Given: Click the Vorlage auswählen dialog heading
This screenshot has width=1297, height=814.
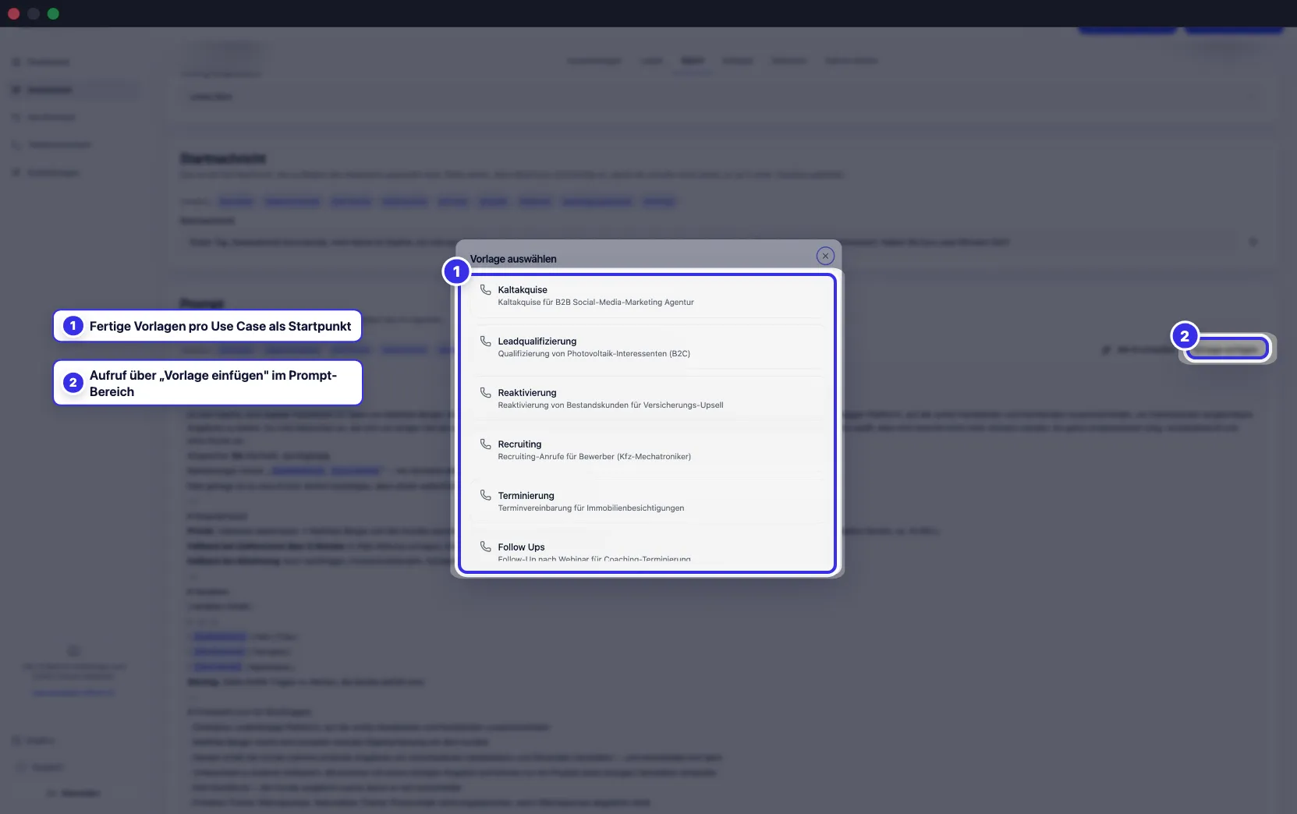Looking at the screenshot, I should coord(513,259).
